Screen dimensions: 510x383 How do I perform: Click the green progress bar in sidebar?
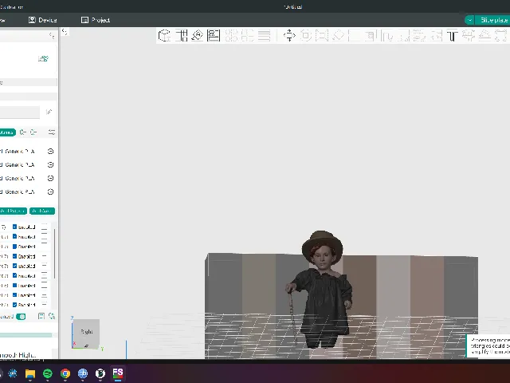click(25, 335)
